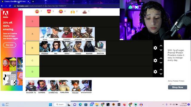Select the S tier label
191x107 pixels.
33,21
